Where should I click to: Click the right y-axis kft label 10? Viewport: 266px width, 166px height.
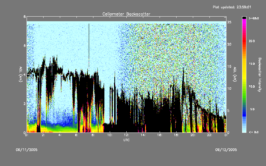[x=229, y=89]
